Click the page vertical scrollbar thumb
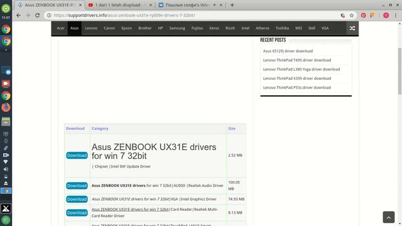This screenshot has height=226, width=402. (x=399, y=71)
